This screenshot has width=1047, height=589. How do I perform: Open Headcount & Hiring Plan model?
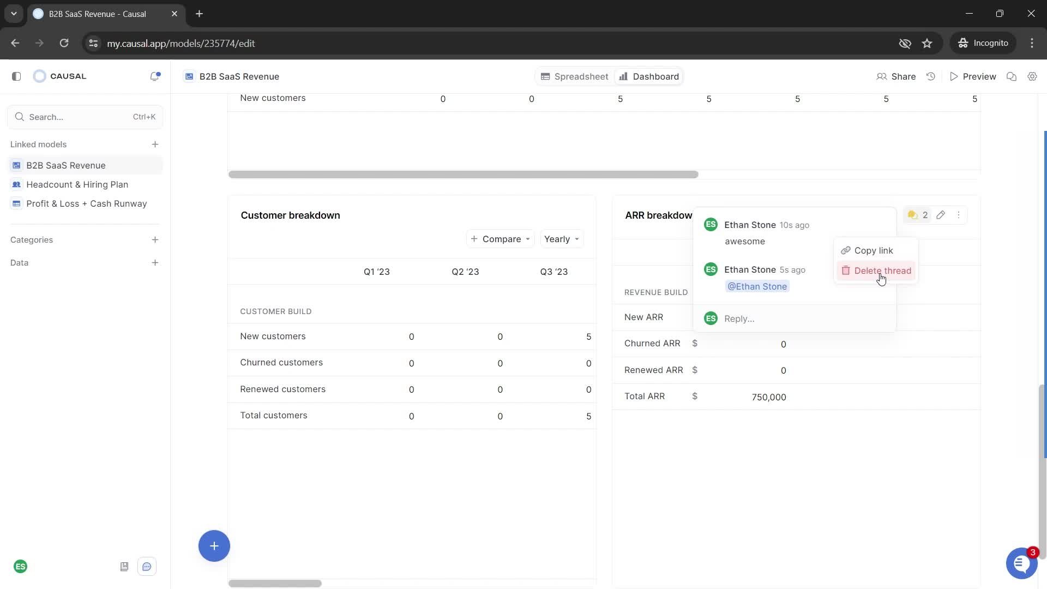click(85, 184)
